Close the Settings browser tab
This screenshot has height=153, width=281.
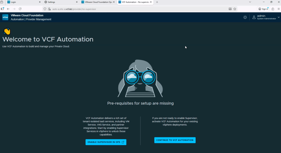(77, 2)
